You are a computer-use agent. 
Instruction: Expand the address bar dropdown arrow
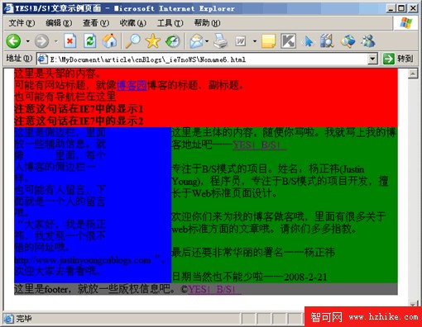pyautogui.click(x=372, y=59)
